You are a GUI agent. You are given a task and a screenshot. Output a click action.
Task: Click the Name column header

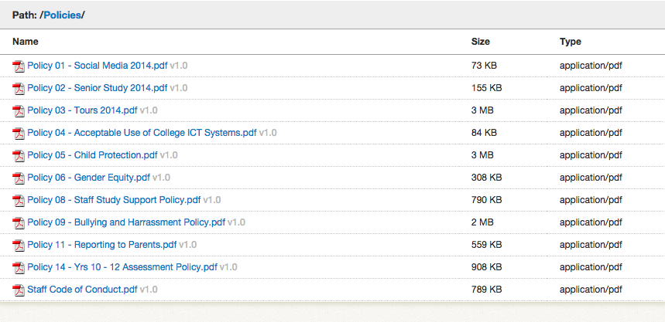[x=25, y=42]
